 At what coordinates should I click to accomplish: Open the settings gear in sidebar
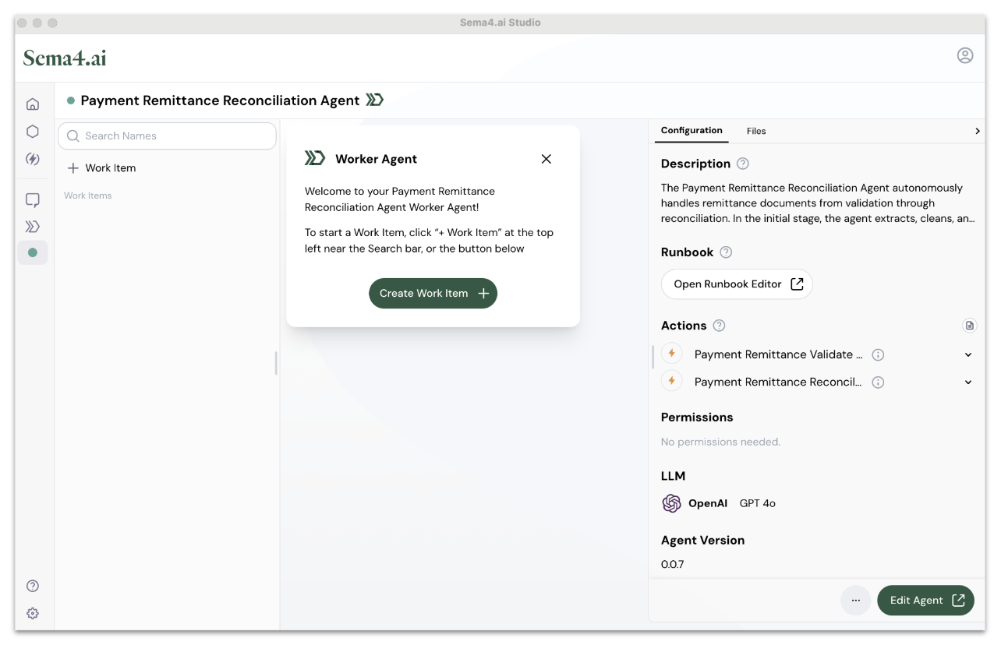click(33, 613)
